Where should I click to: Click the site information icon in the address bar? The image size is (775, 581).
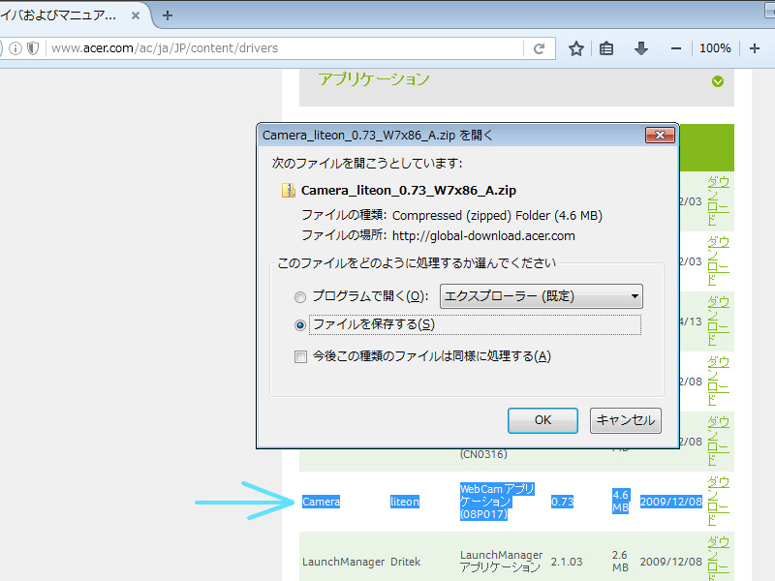coord(15,47)
